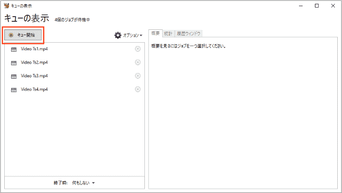The image size is (342, 193).
Task: Select the Video Ts1.mp4 job
Action: 34,49
